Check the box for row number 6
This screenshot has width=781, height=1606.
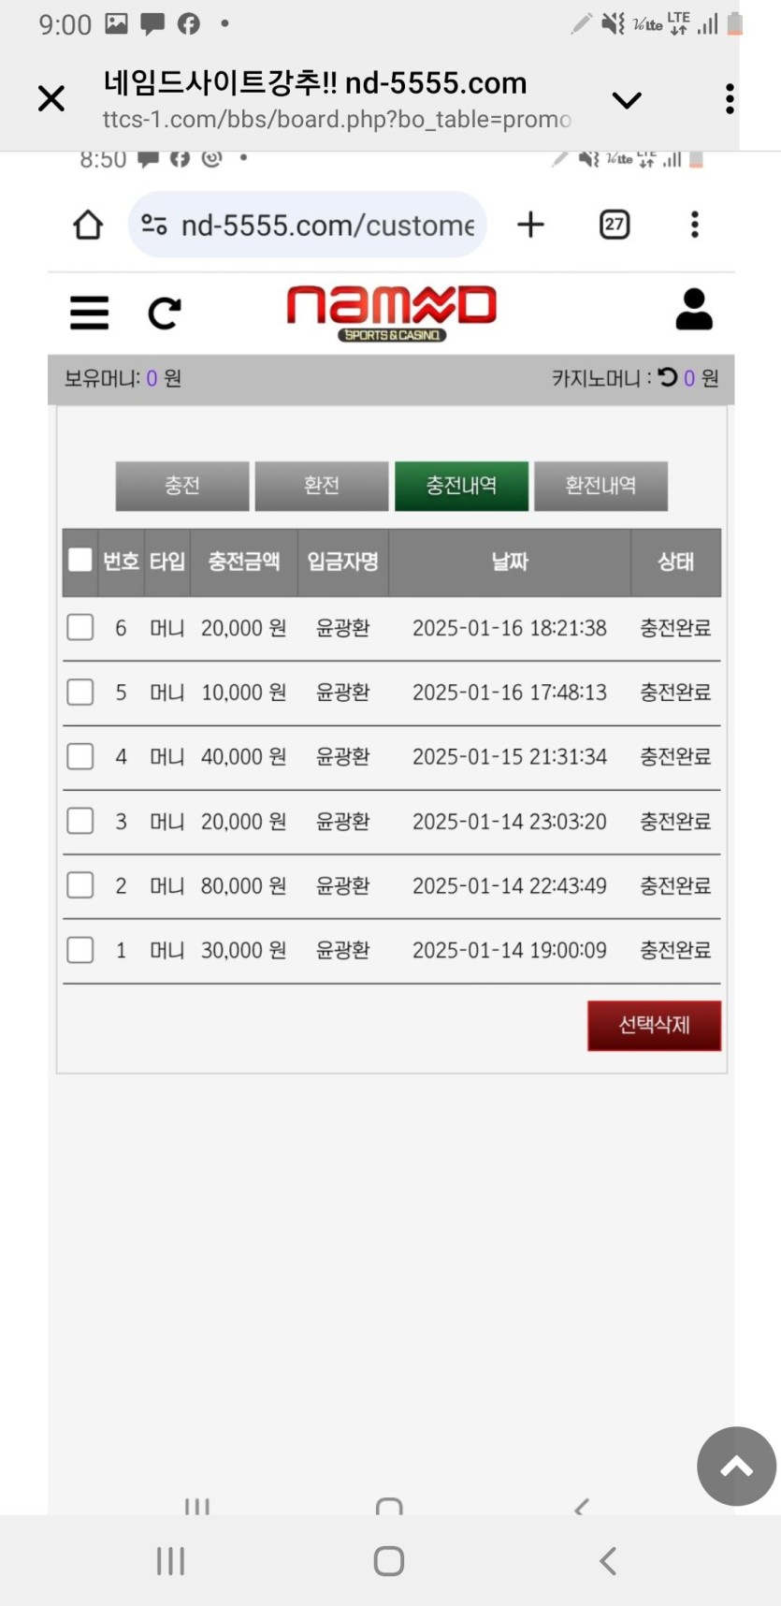pyautogui.click(x=80, y=627)
